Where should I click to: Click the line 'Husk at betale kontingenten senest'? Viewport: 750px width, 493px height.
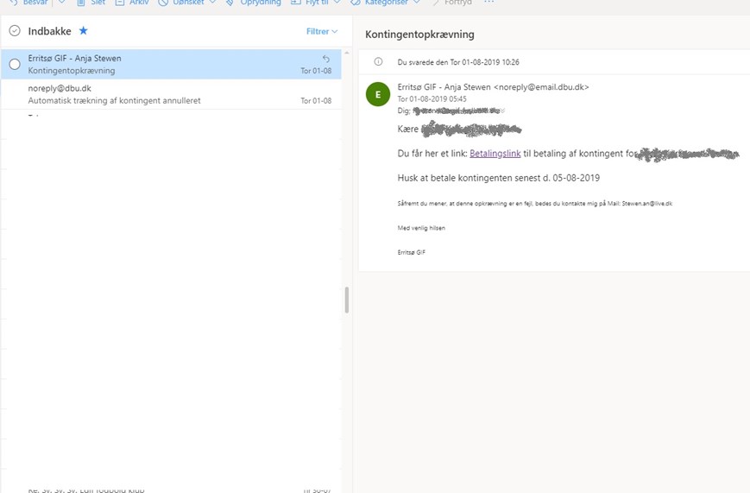(498, 178)
